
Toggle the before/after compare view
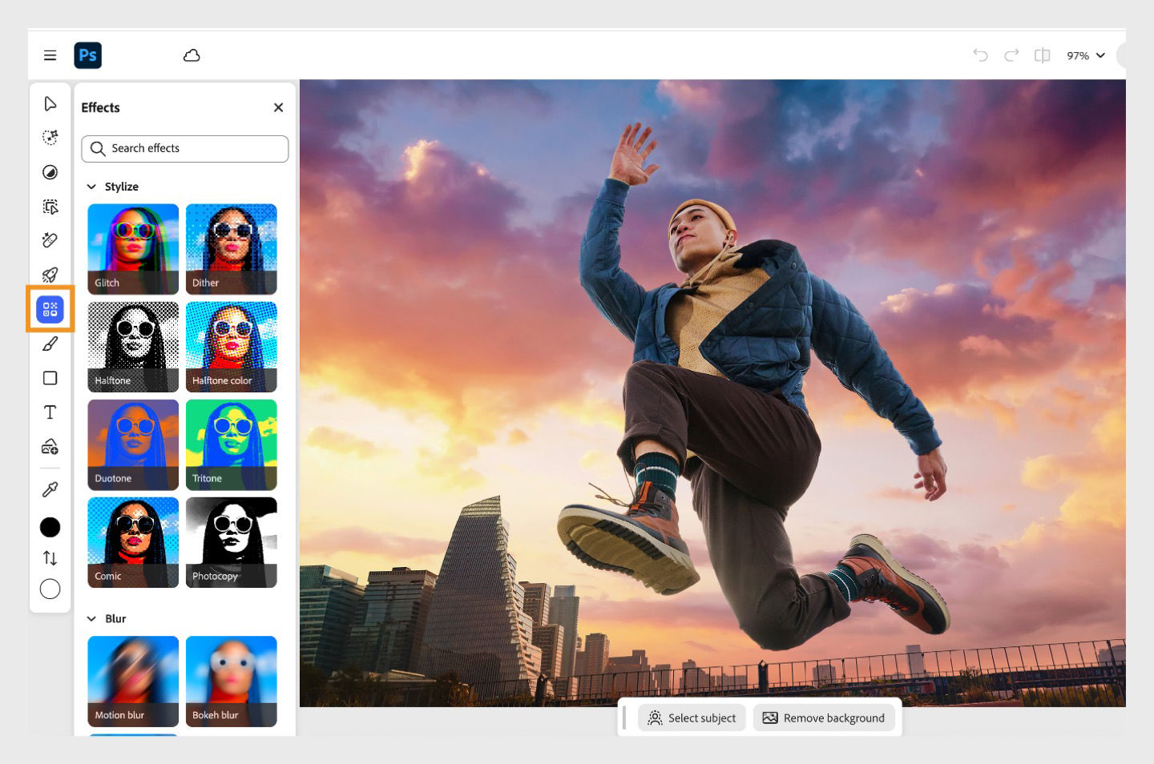(x=1042, y=55)
